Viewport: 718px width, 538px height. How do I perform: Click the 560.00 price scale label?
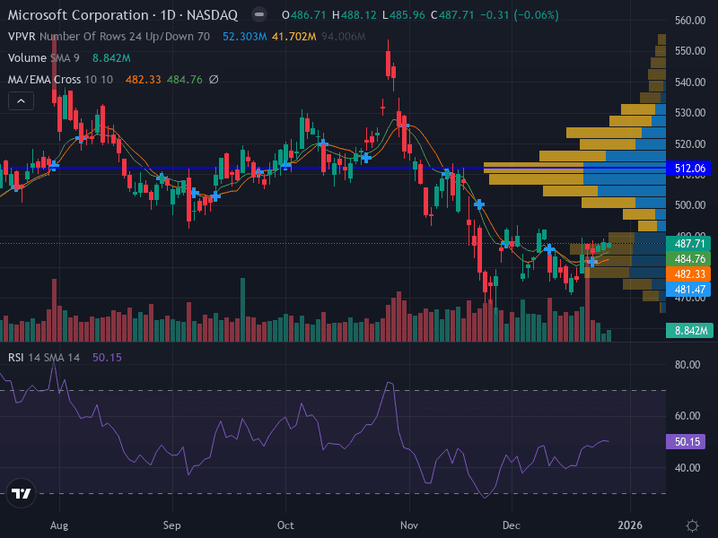pyautogui.click(x=690, y=20)
